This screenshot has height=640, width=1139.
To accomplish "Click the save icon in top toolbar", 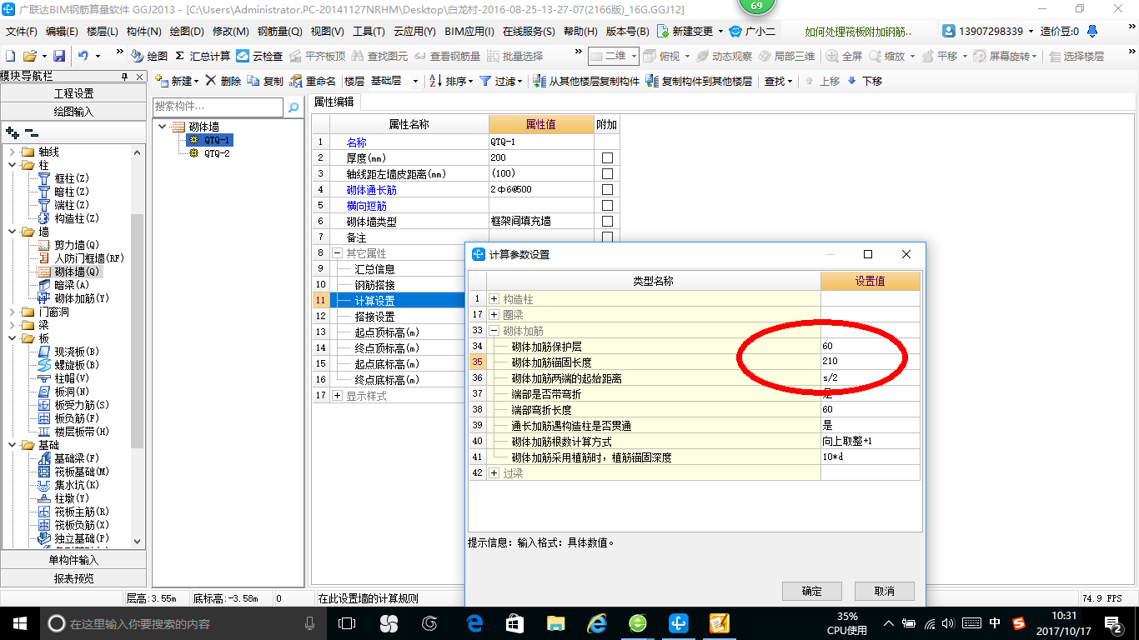I will tap(59, 56).
